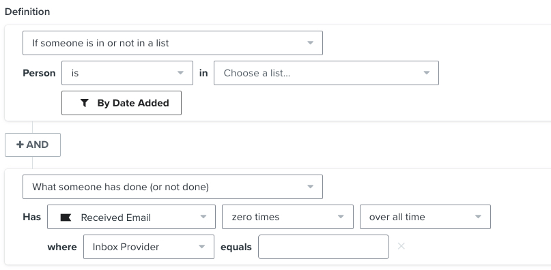The width and height of the screenshot is (551, 270).
Task: Expand the 'What someone has done (or not done)' dropdown
Action: (173, 187)
